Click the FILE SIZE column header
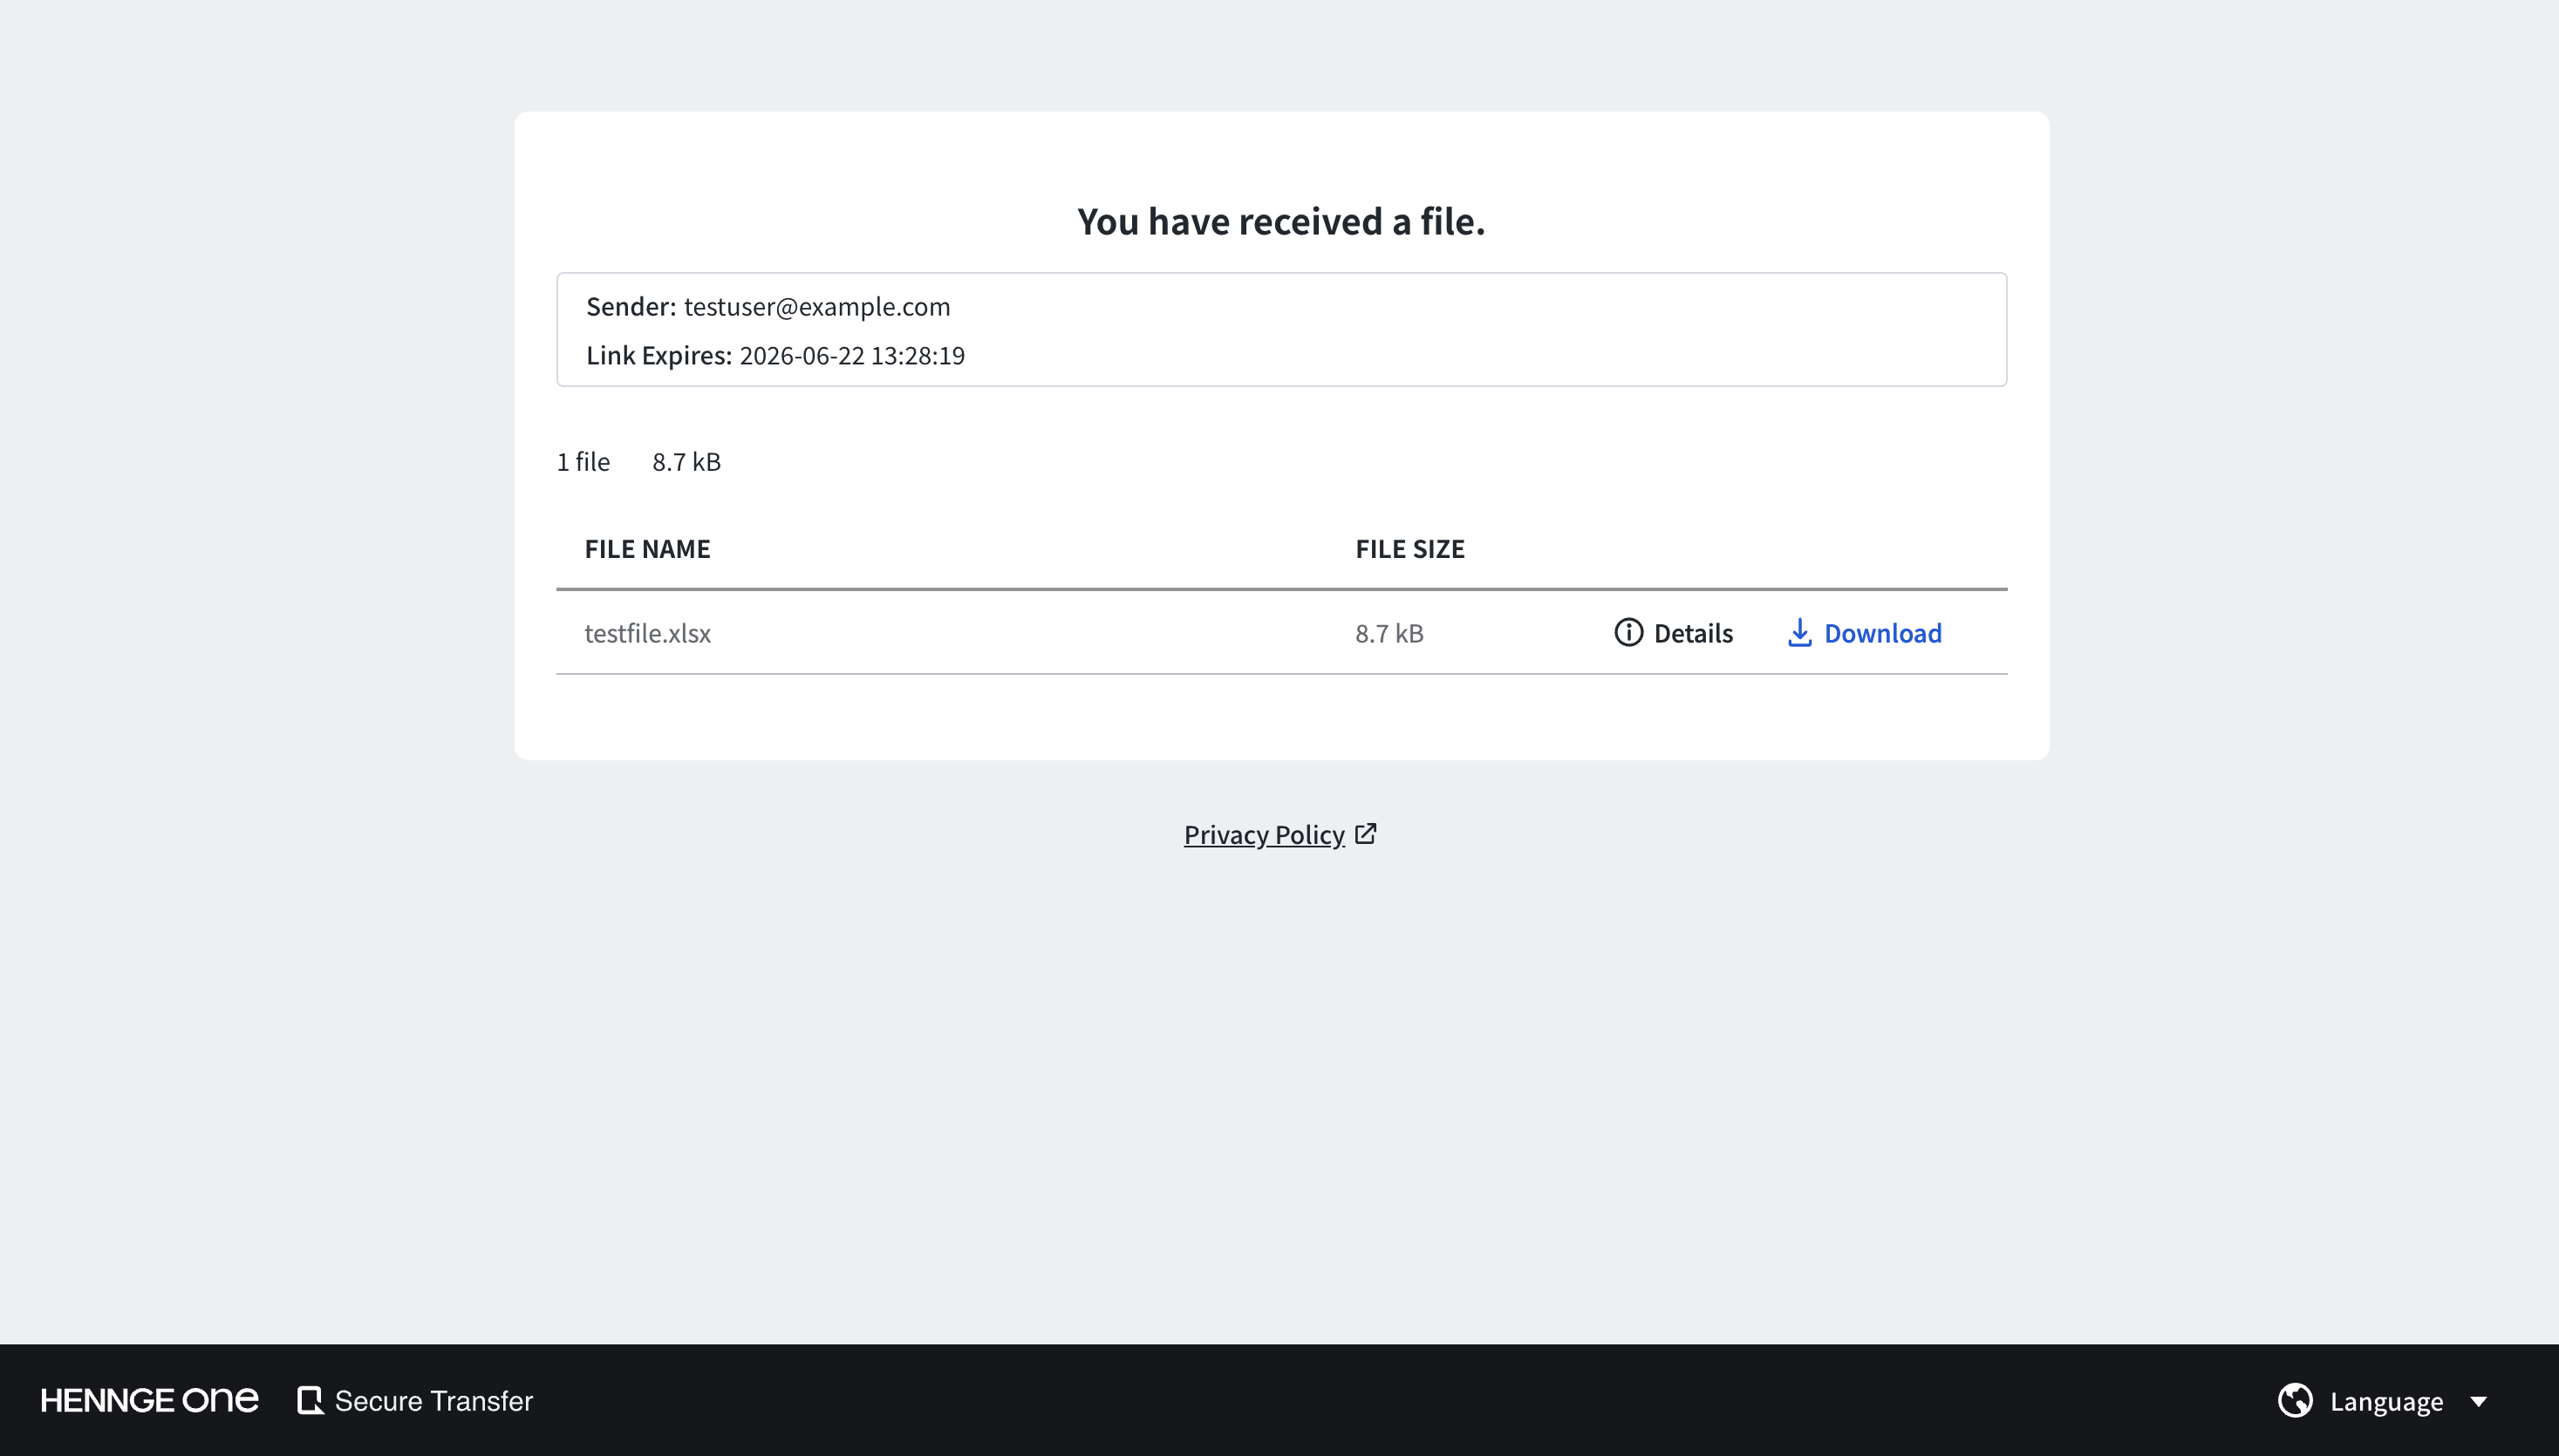Screen dimensions: 2559x1456 pos(1409,548)
